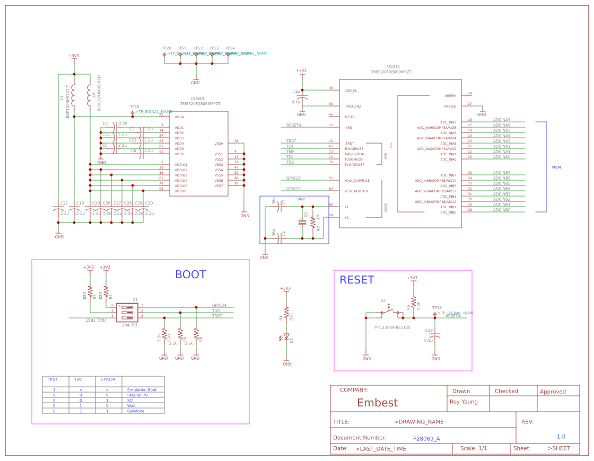The width and height of the screenshot is (594, 461).
Task: Toggle position 1 of DIP switch S1
Action: [x=127, y=307]
